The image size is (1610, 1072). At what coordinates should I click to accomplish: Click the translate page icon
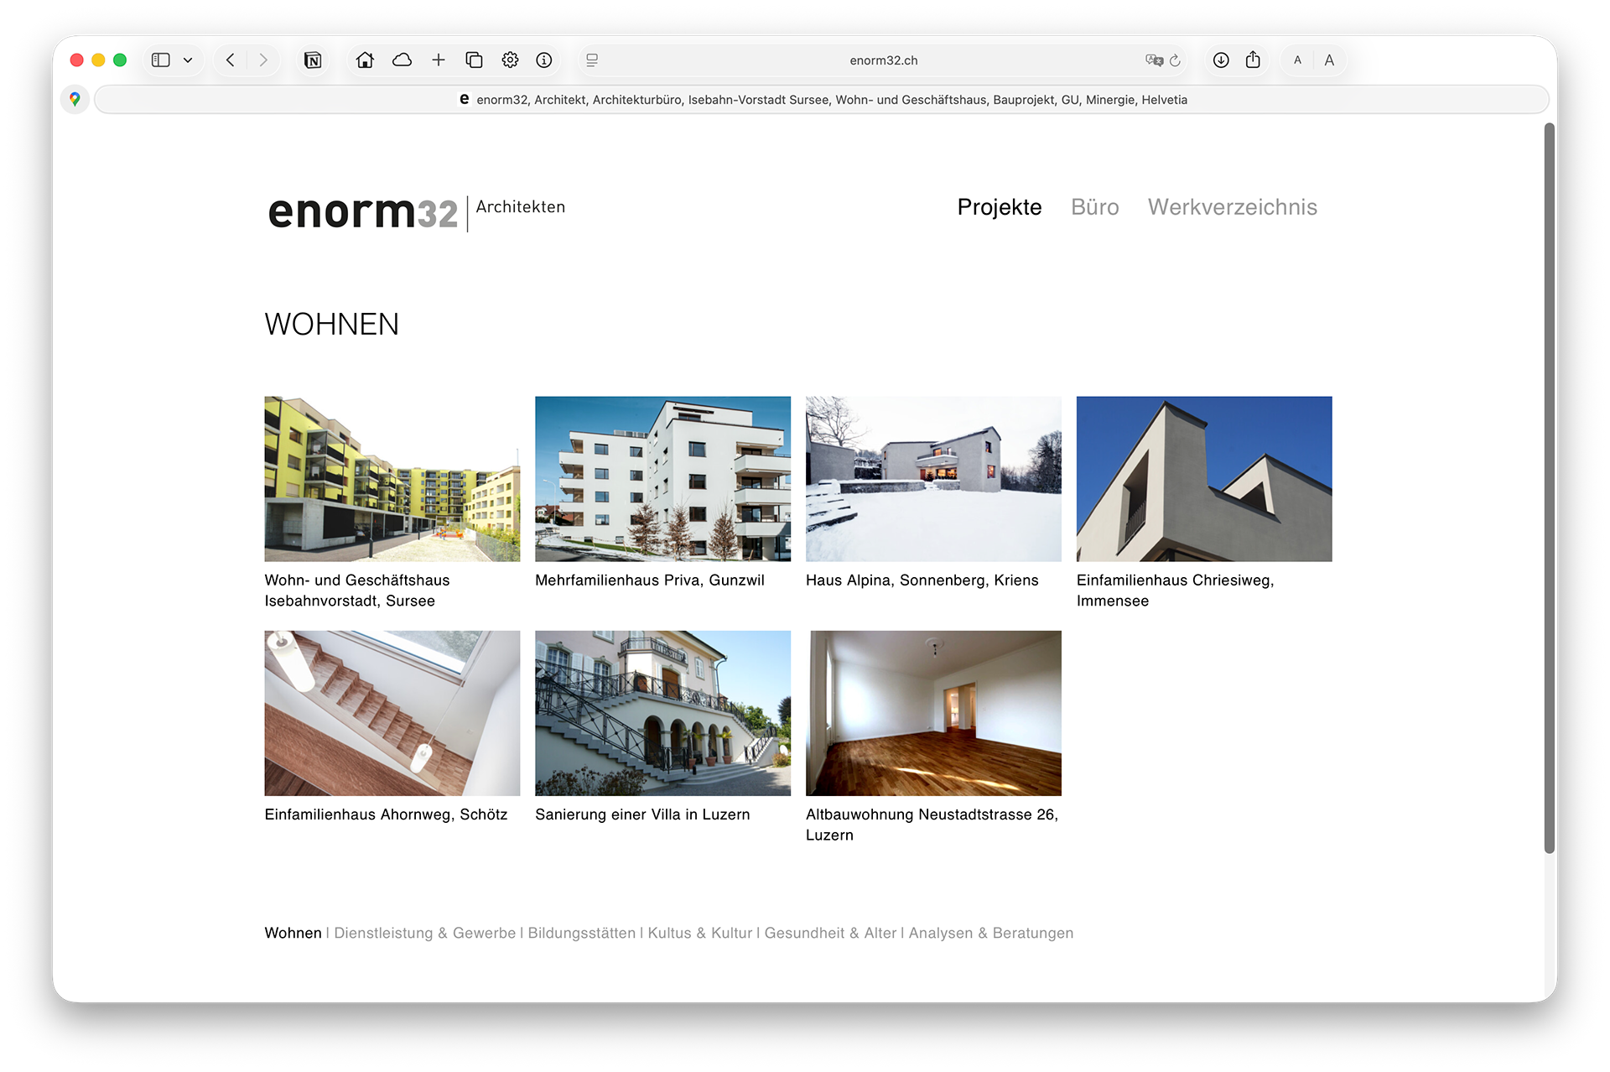click(1154, 60)
